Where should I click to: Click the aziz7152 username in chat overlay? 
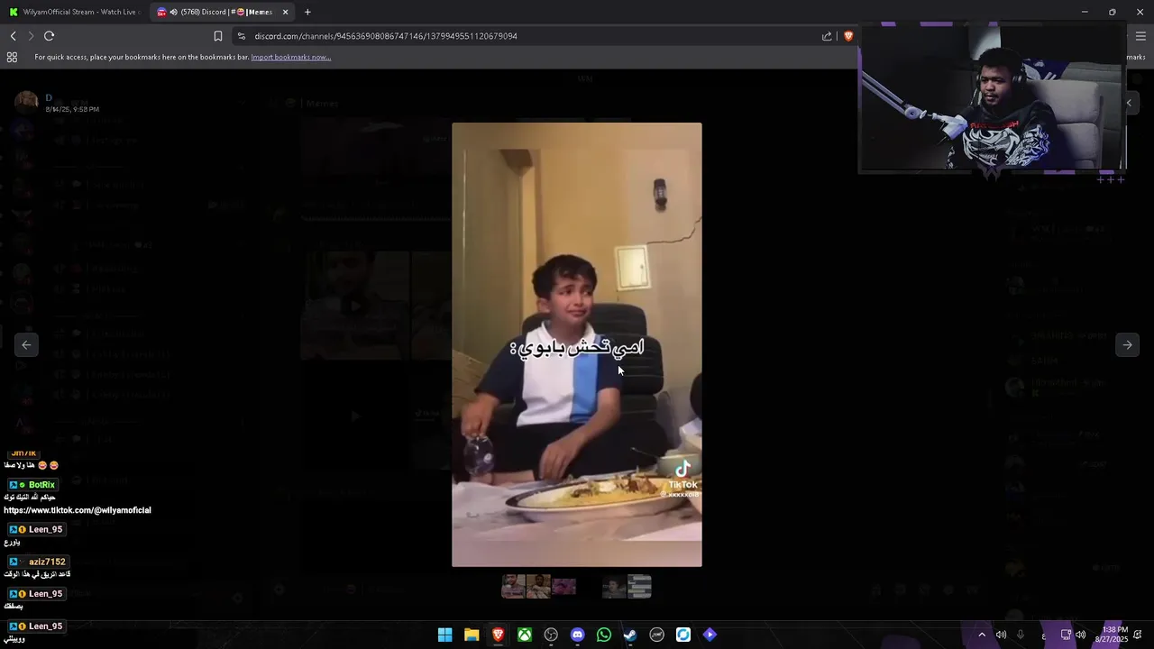[x=47, y=562]
